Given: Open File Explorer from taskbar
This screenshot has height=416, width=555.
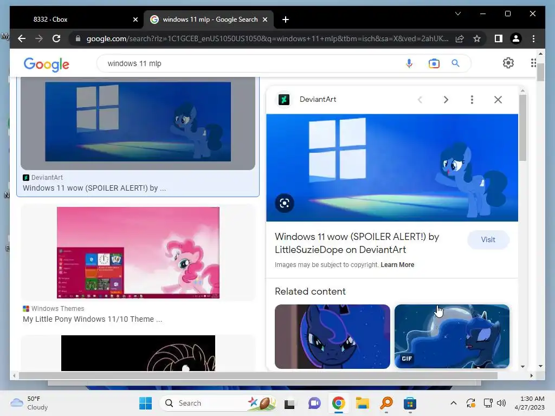Looking at the screenshot, I should click(363, 403).
